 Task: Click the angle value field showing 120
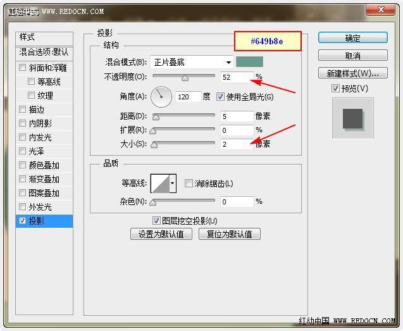(x=189, y=97)
